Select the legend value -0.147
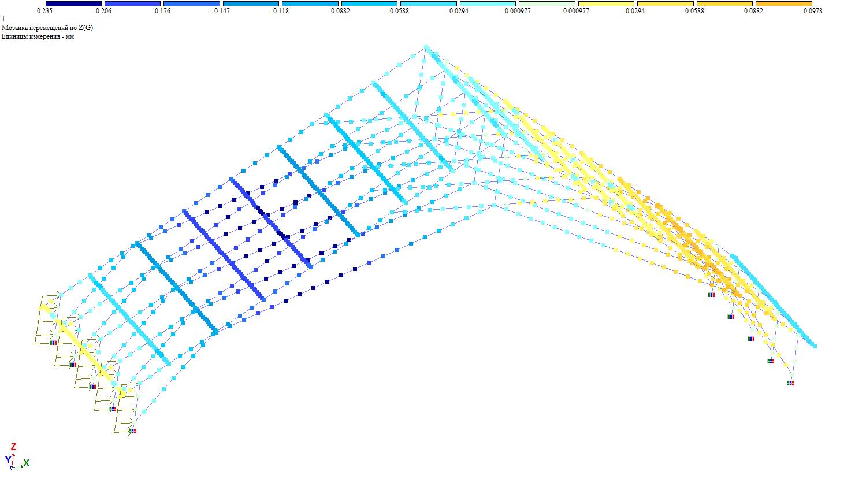This screenshot has height=479, width=855. pyautogui.click(x=221, y=11)
